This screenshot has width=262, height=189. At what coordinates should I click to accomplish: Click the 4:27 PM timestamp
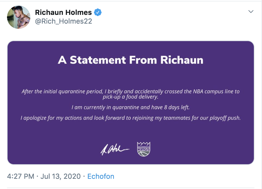click(20, 176)
